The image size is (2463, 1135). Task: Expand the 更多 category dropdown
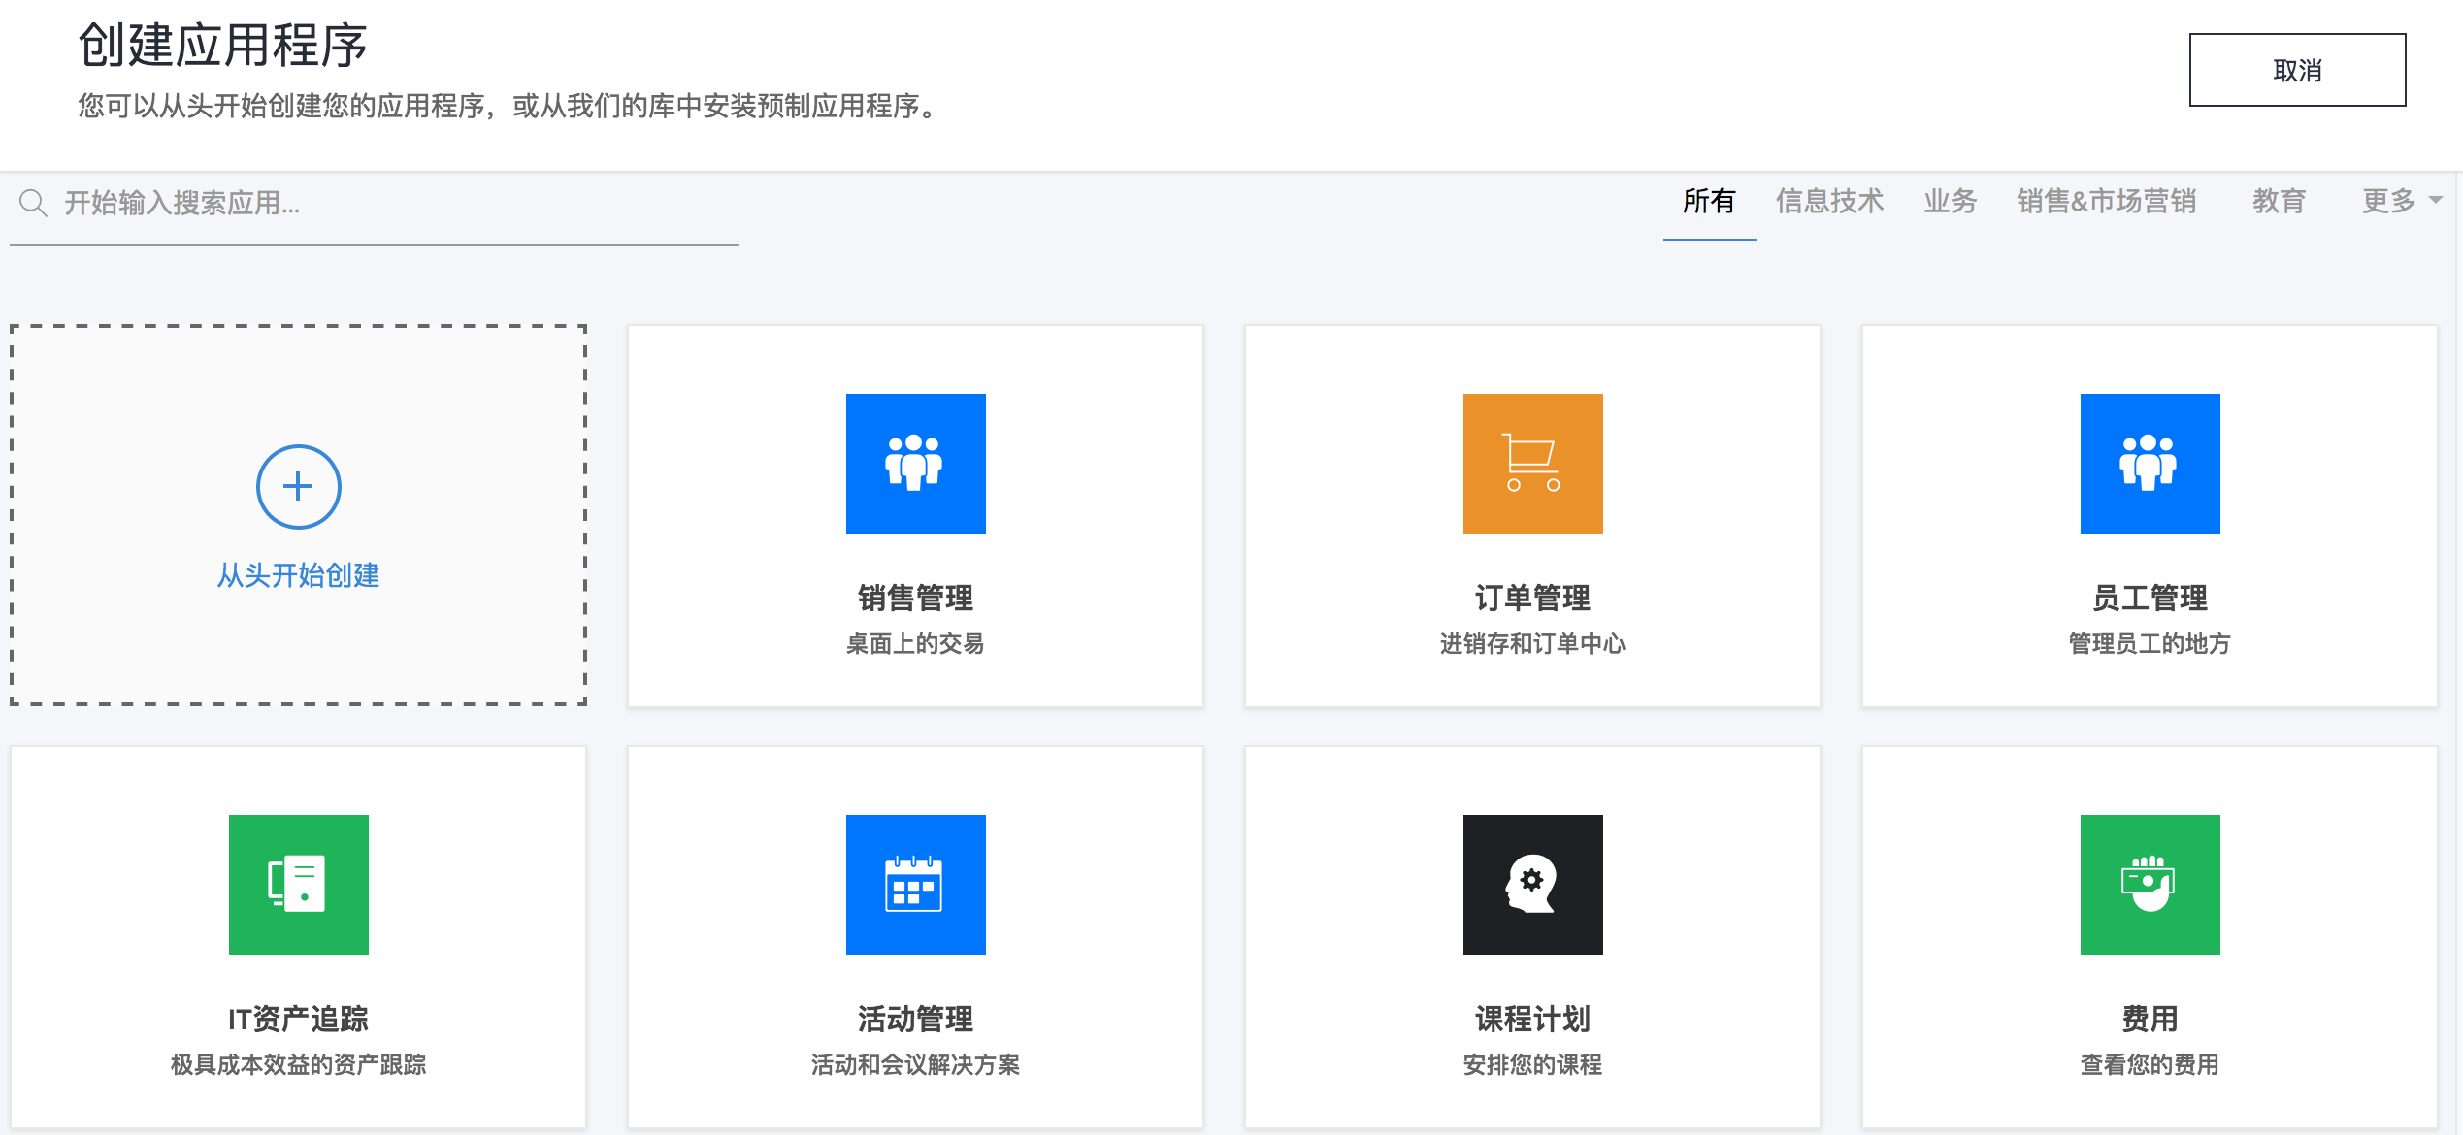[x=2387, y=201]
